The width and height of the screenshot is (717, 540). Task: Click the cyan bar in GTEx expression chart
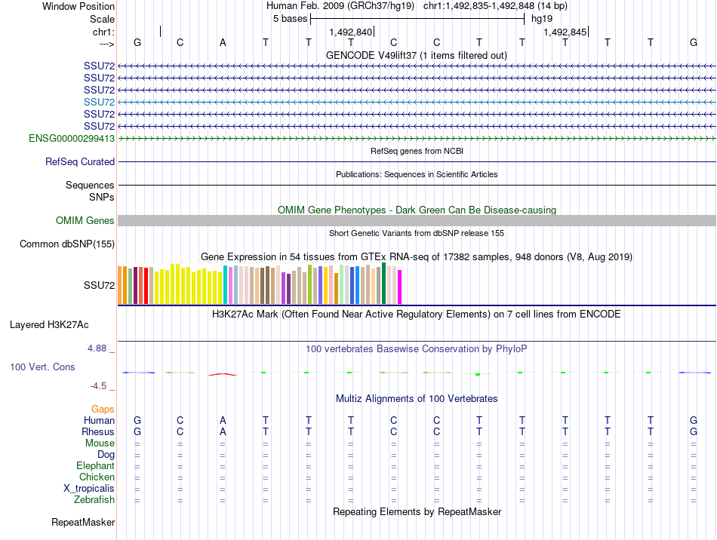pyautogui.click(x=226, y=285)
